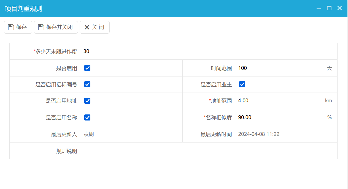Click the X icon inside the 关闭 button
The width and height of the screenshot is (348, 189).
(87, 27)
